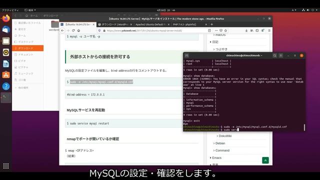The height and width of the screenshot is (180, 320).
Task: Select Videos in Files sidebar
Action: point(28,61)
